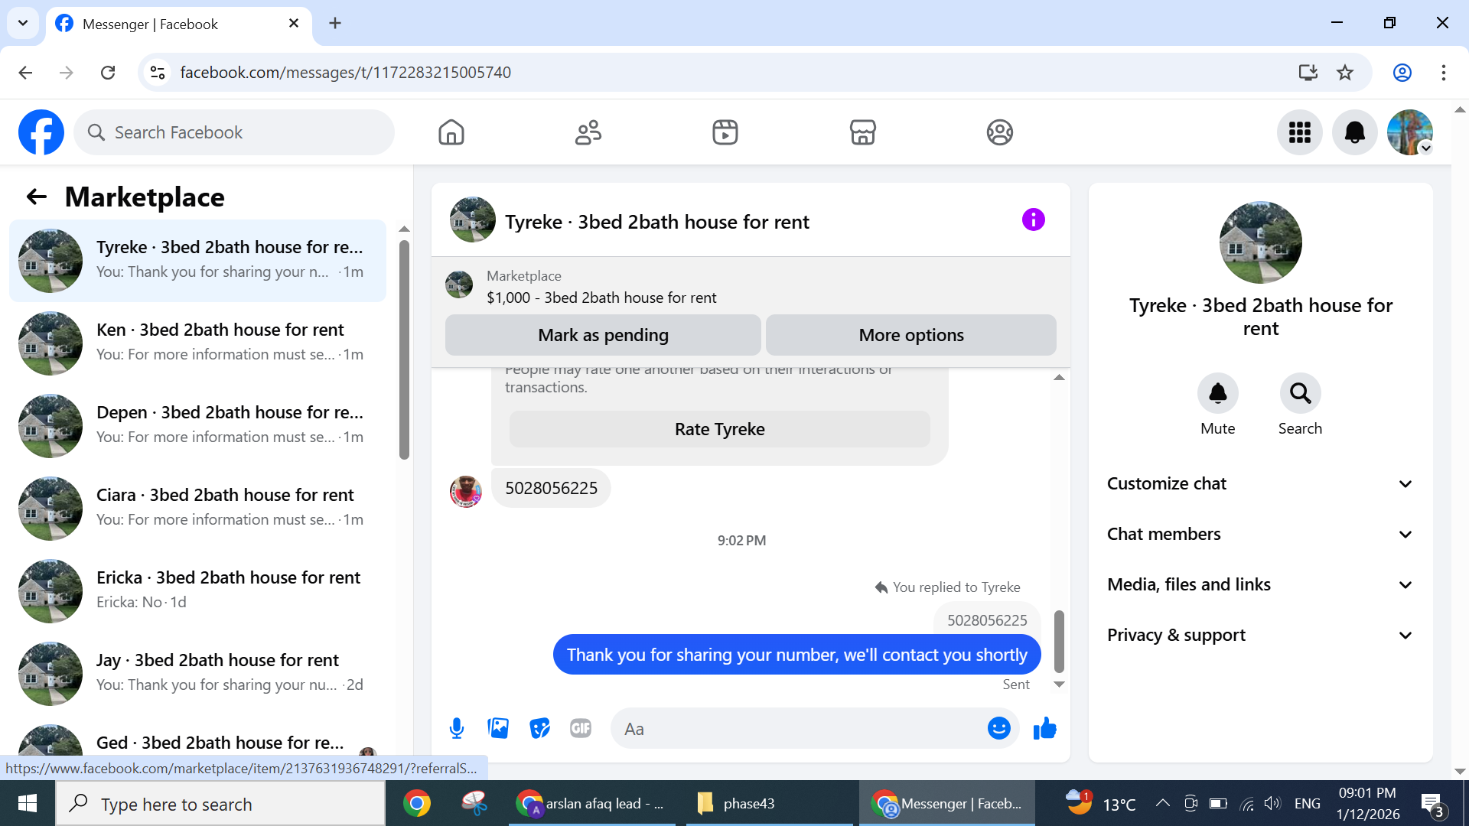Expand Media, files and links
This screenshot has height=826, width=1469.
pyautogui.click(x=1260, y=585)
